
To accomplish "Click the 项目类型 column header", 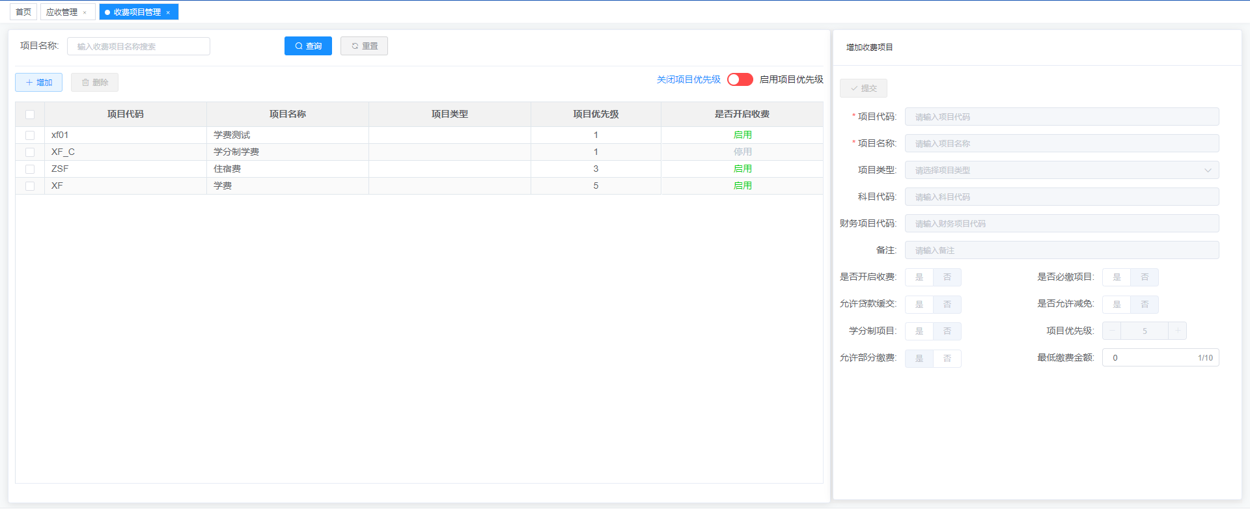I will pyautogui.click(x=450, y=114).
